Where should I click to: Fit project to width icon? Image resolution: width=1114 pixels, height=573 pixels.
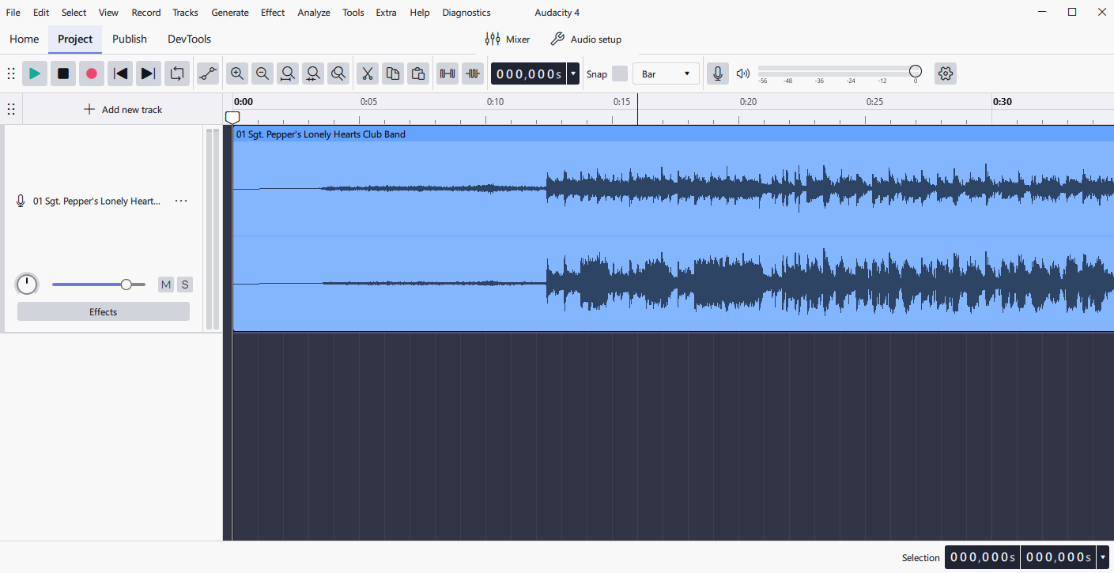coord(313,74)
